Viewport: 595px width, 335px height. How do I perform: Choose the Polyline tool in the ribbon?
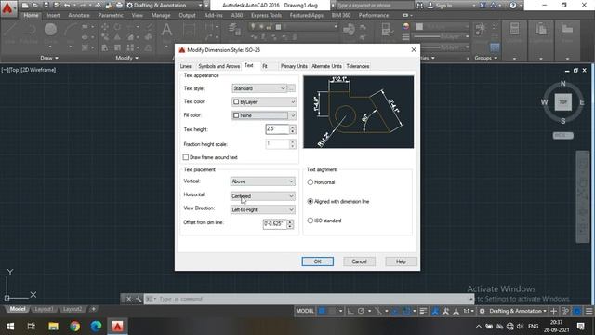pyautogui.click(x=29, y=33)
